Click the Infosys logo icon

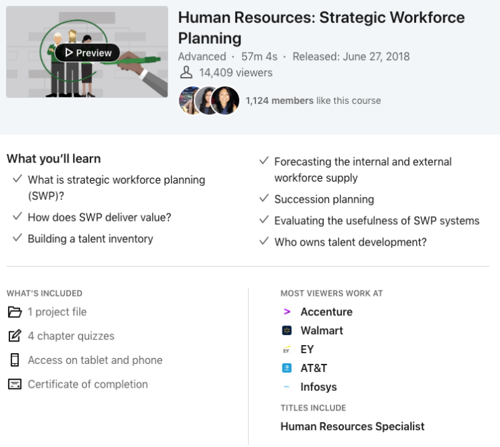(287, 388)
